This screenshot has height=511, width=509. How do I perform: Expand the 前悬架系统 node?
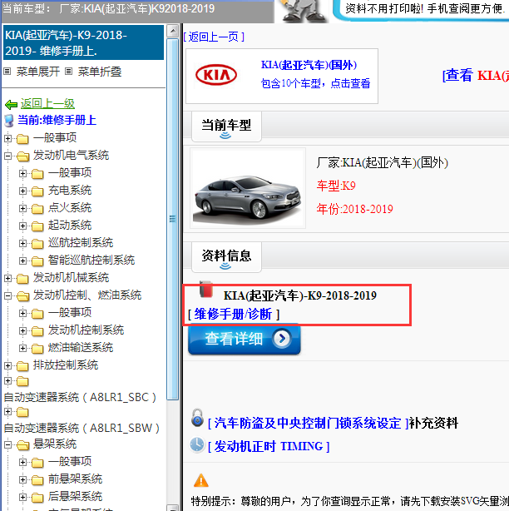tap(22, 479)
